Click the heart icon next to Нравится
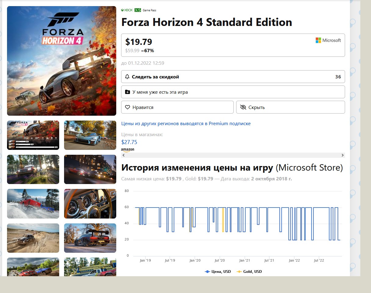371x293 pixels. [128, 107]
